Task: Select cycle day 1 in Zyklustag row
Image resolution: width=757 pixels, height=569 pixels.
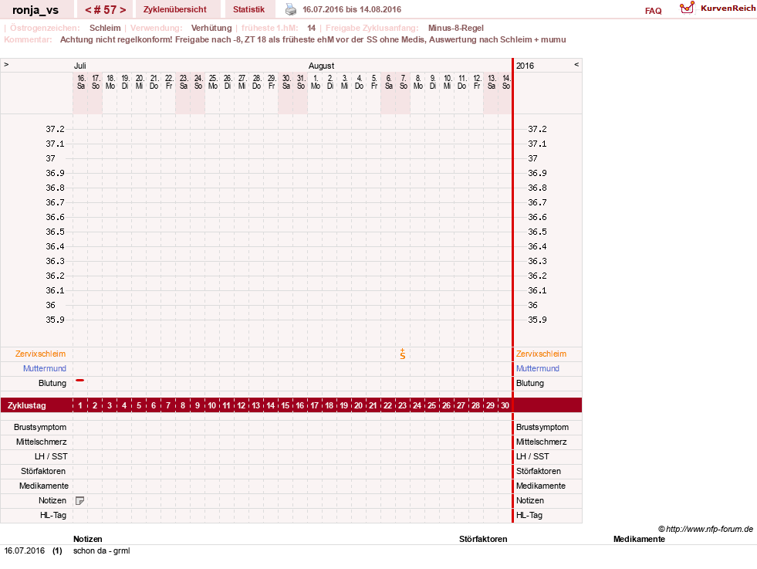Action: click(80, 405)
